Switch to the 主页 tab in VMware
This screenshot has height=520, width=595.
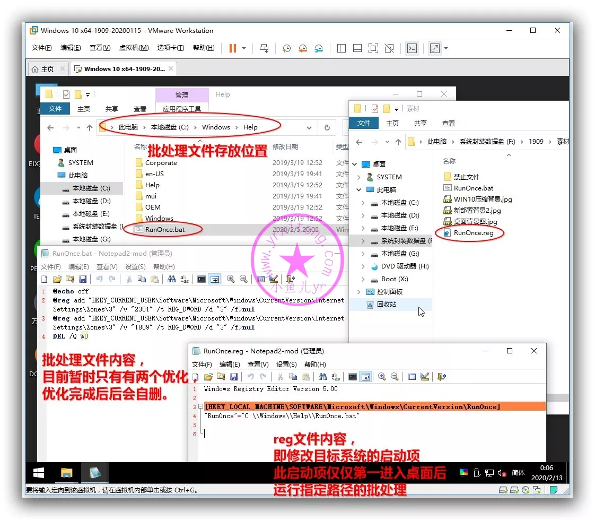point(42,69)
